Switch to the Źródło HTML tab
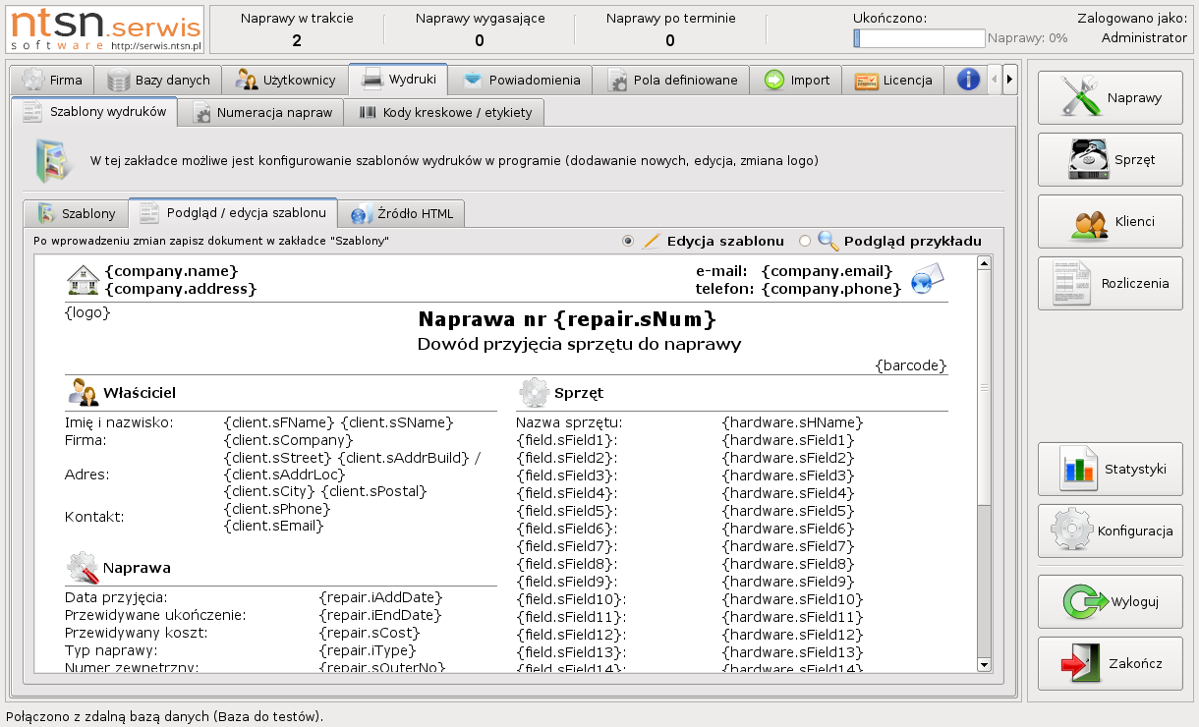This screenshot has height=727, width=1199. pos(401,213)
